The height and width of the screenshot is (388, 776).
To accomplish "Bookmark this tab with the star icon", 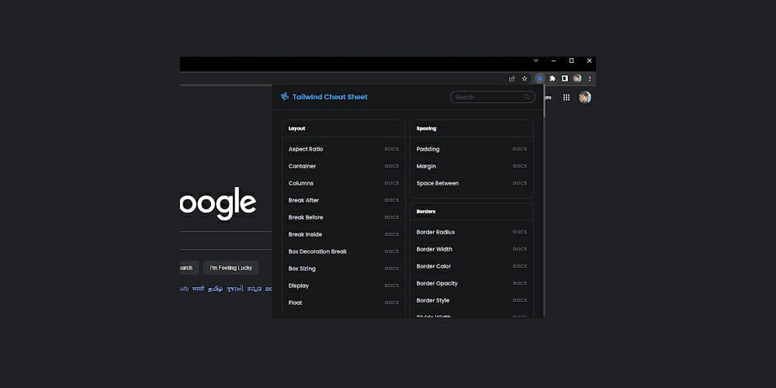I will pyautogui.click(x=525, y=78).
